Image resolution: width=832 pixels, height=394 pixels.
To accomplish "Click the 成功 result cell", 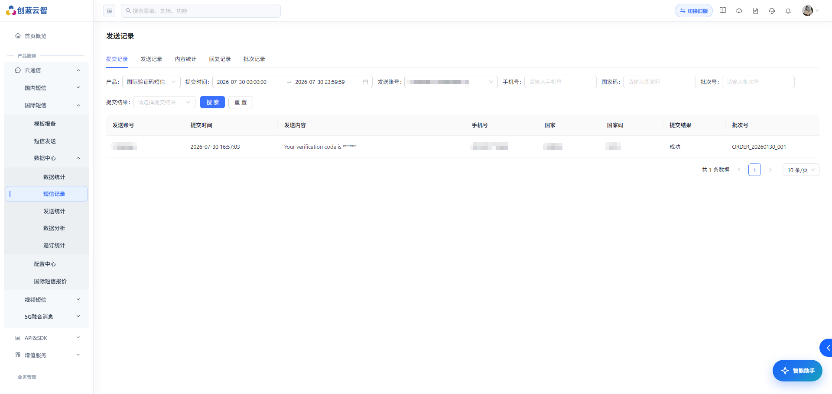I will pos(675,147).
